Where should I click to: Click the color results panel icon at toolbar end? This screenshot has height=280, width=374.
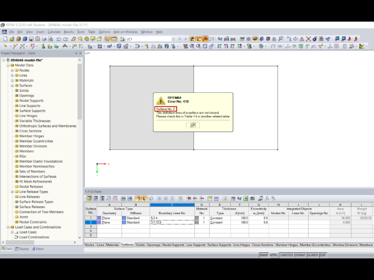click(362, 46)
